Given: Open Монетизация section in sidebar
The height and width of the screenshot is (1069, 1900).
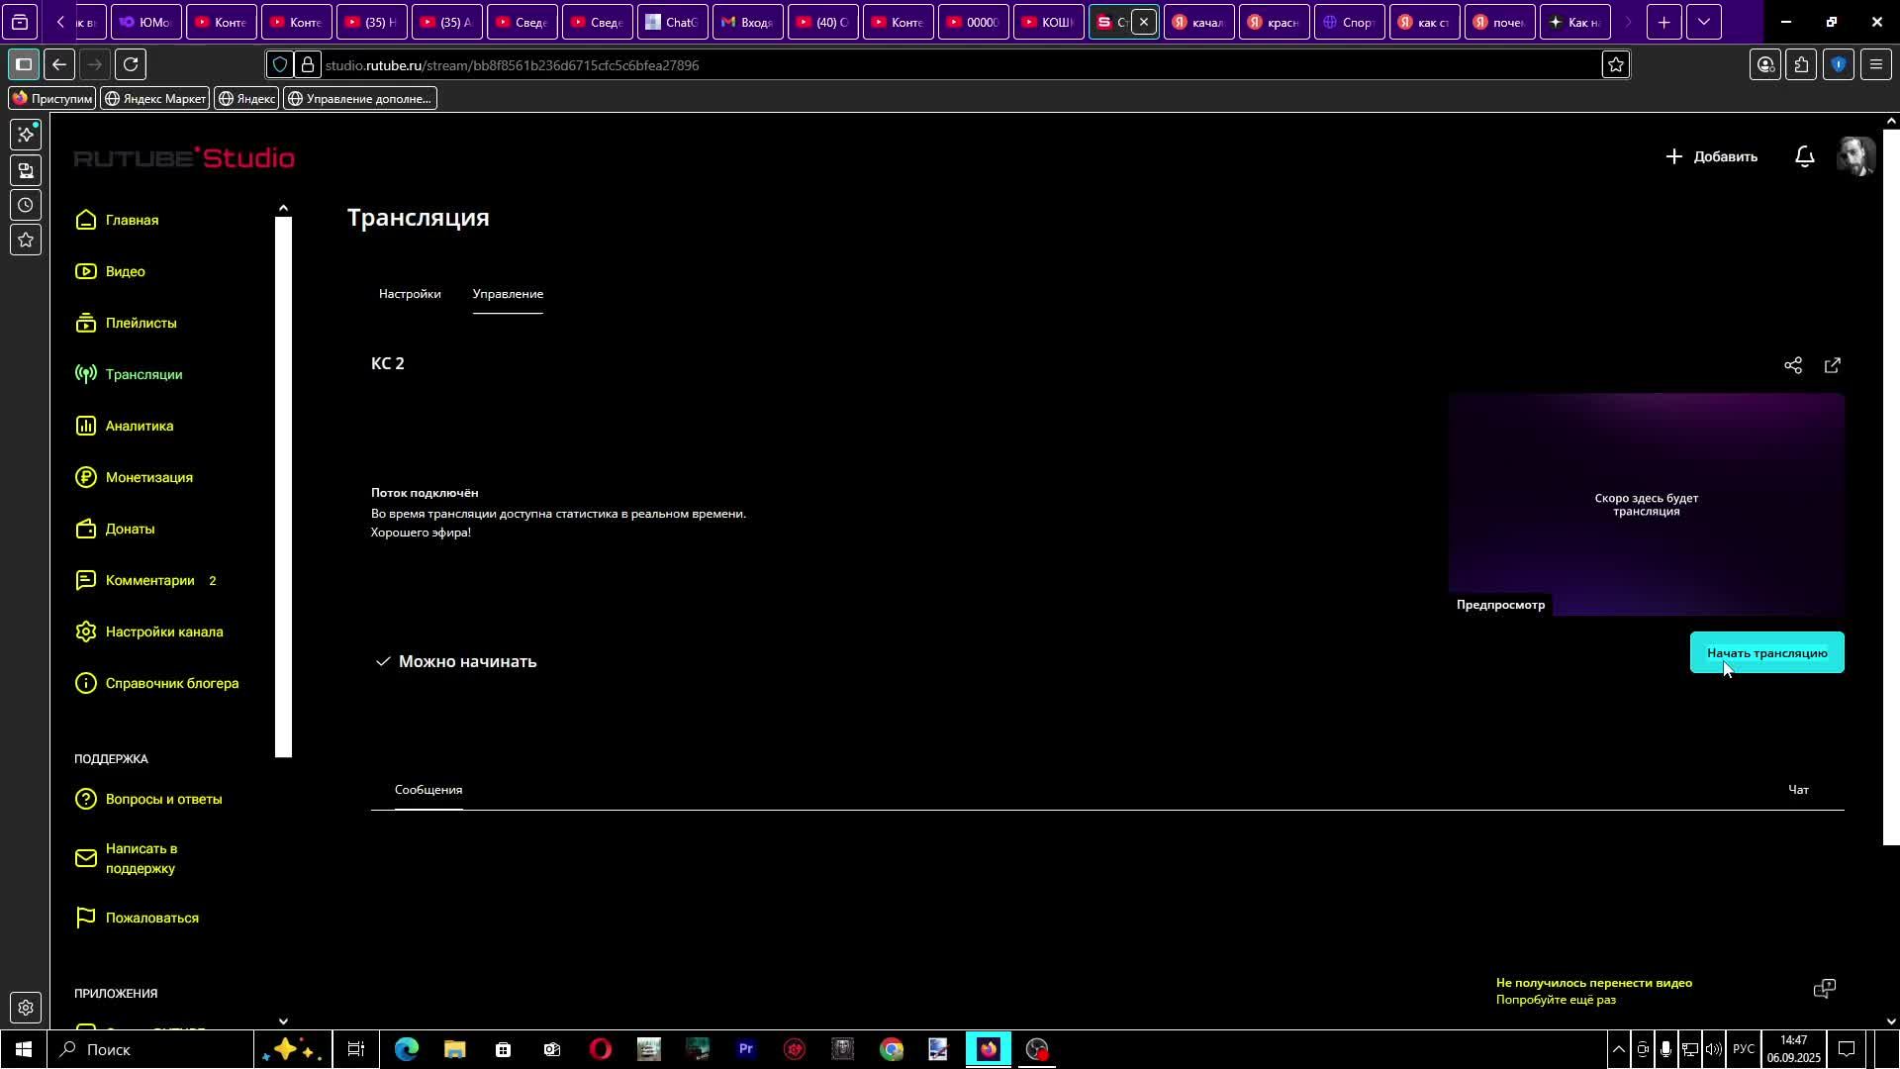Looking at the screenshot, I should [148, 477].
